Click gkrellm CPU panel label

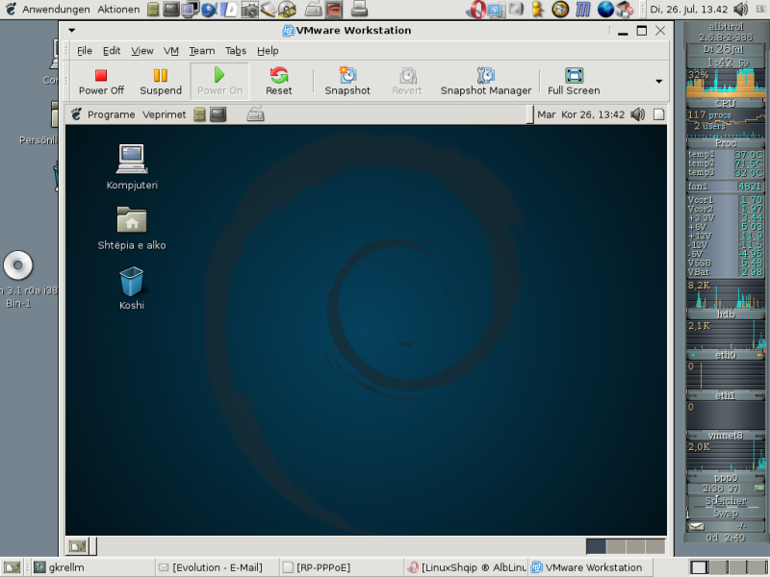click(x=726, y=104)
